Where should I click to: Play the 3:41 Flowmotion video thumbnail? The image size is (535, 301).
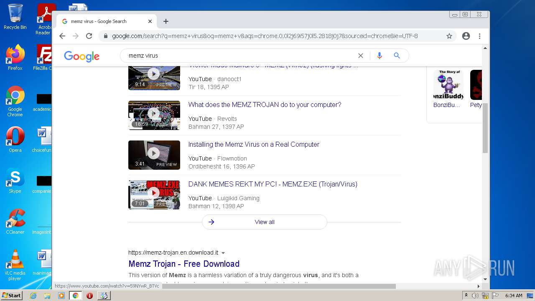[x=154, y=155]
